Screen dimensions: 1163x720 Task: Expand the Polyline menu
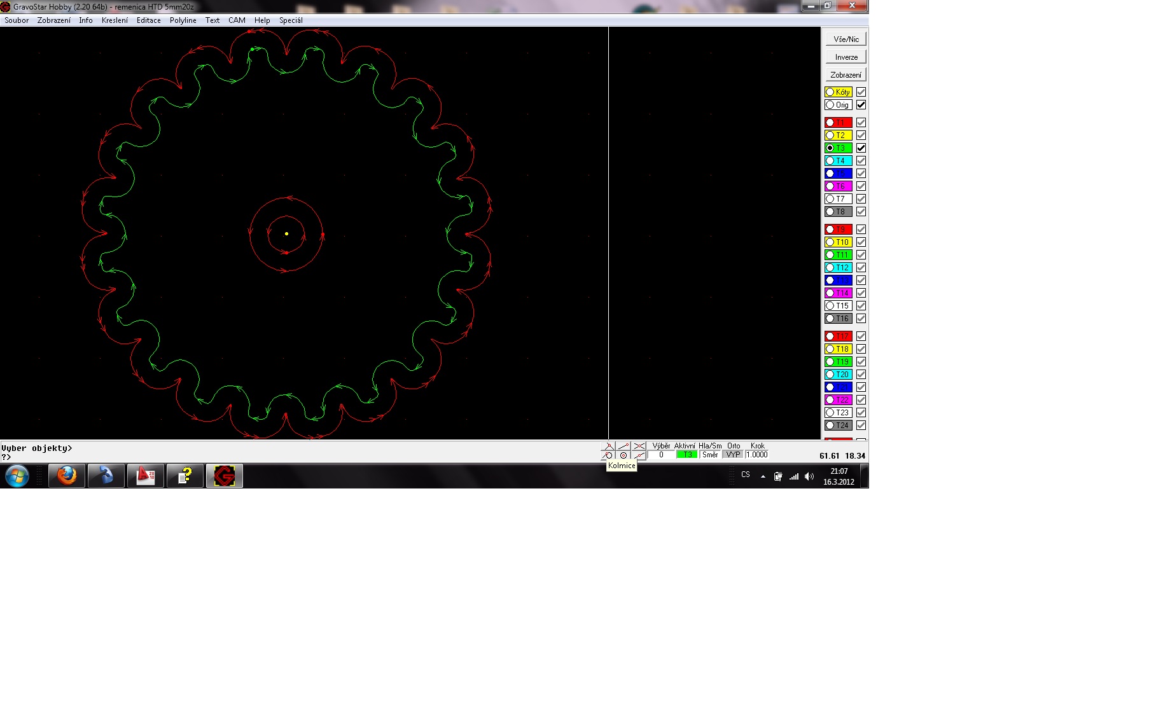(183, 20)
